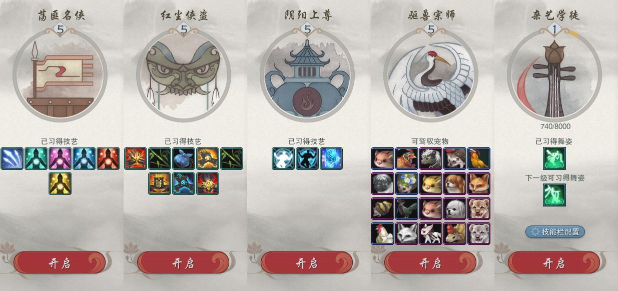Select the learned dance icon under 已习得舞姿
The width and height of the screenshot is (618, 291).
pyautogui.click(x=554, y=158)
